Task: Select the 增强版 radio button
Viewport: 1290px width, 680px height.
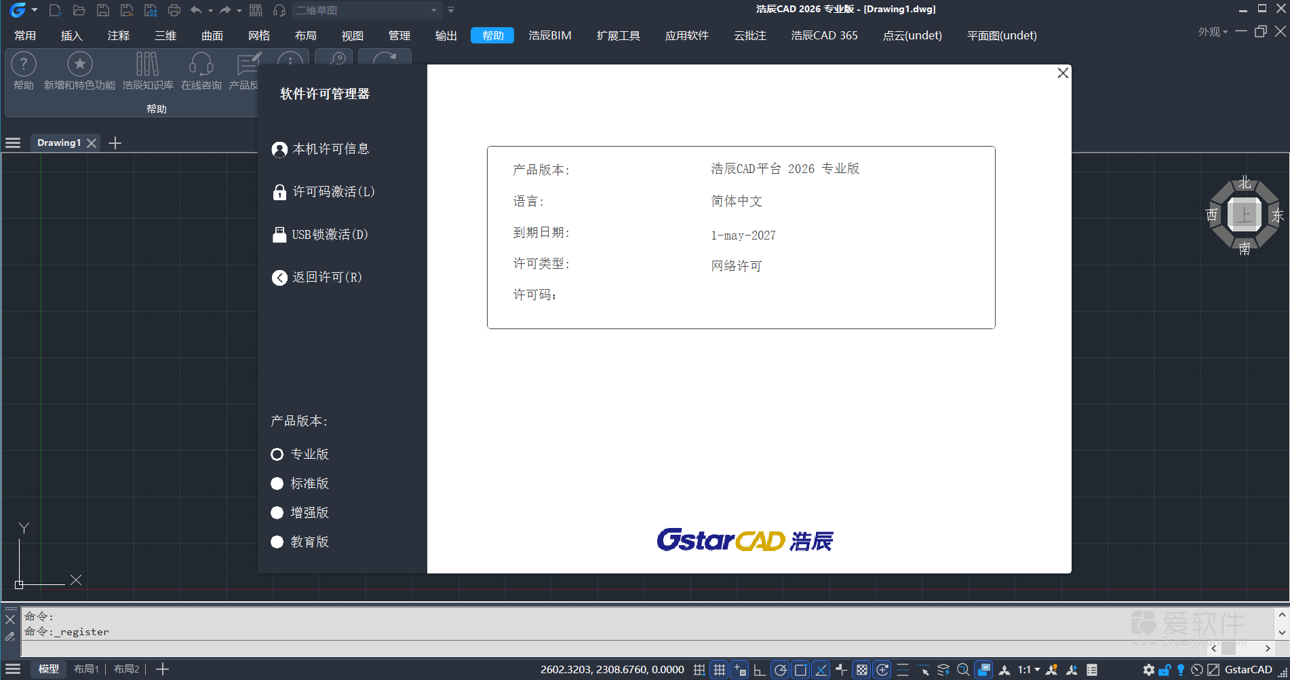Action: (277, 512)
